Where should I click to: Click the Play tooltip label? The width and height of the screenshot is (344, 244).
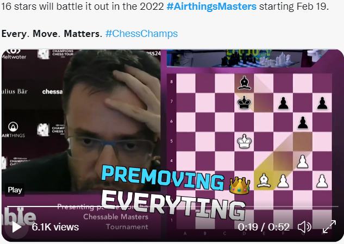point(15,190)
